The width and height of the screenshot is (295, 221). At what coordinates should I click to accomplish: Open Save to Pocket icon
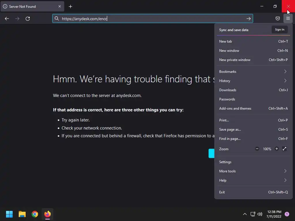pyautogui.click(x=278, y=18)
